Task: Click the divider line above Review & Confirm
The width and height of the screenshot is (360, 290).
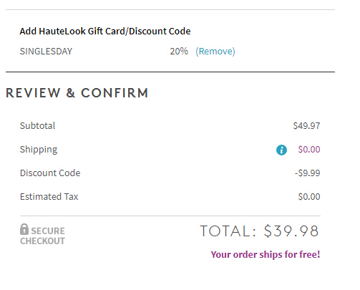Action: click(170, 72)
